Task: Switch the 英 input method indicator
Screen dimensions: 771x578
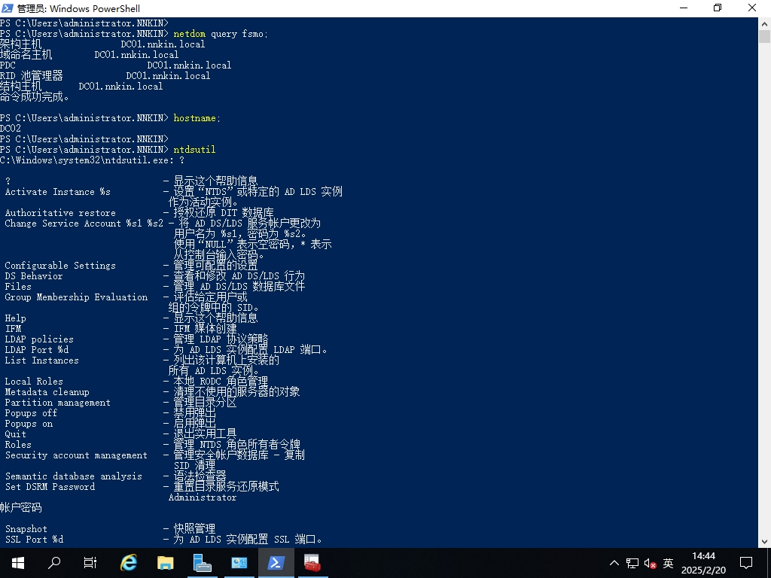Action: [x=668, y=563]
